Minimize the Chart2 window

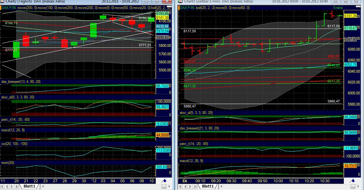pos(146,1)
